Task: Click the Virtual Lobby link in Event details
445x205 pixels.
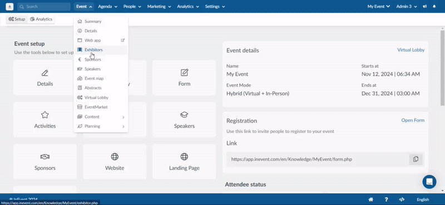Action: click(411, 50)
